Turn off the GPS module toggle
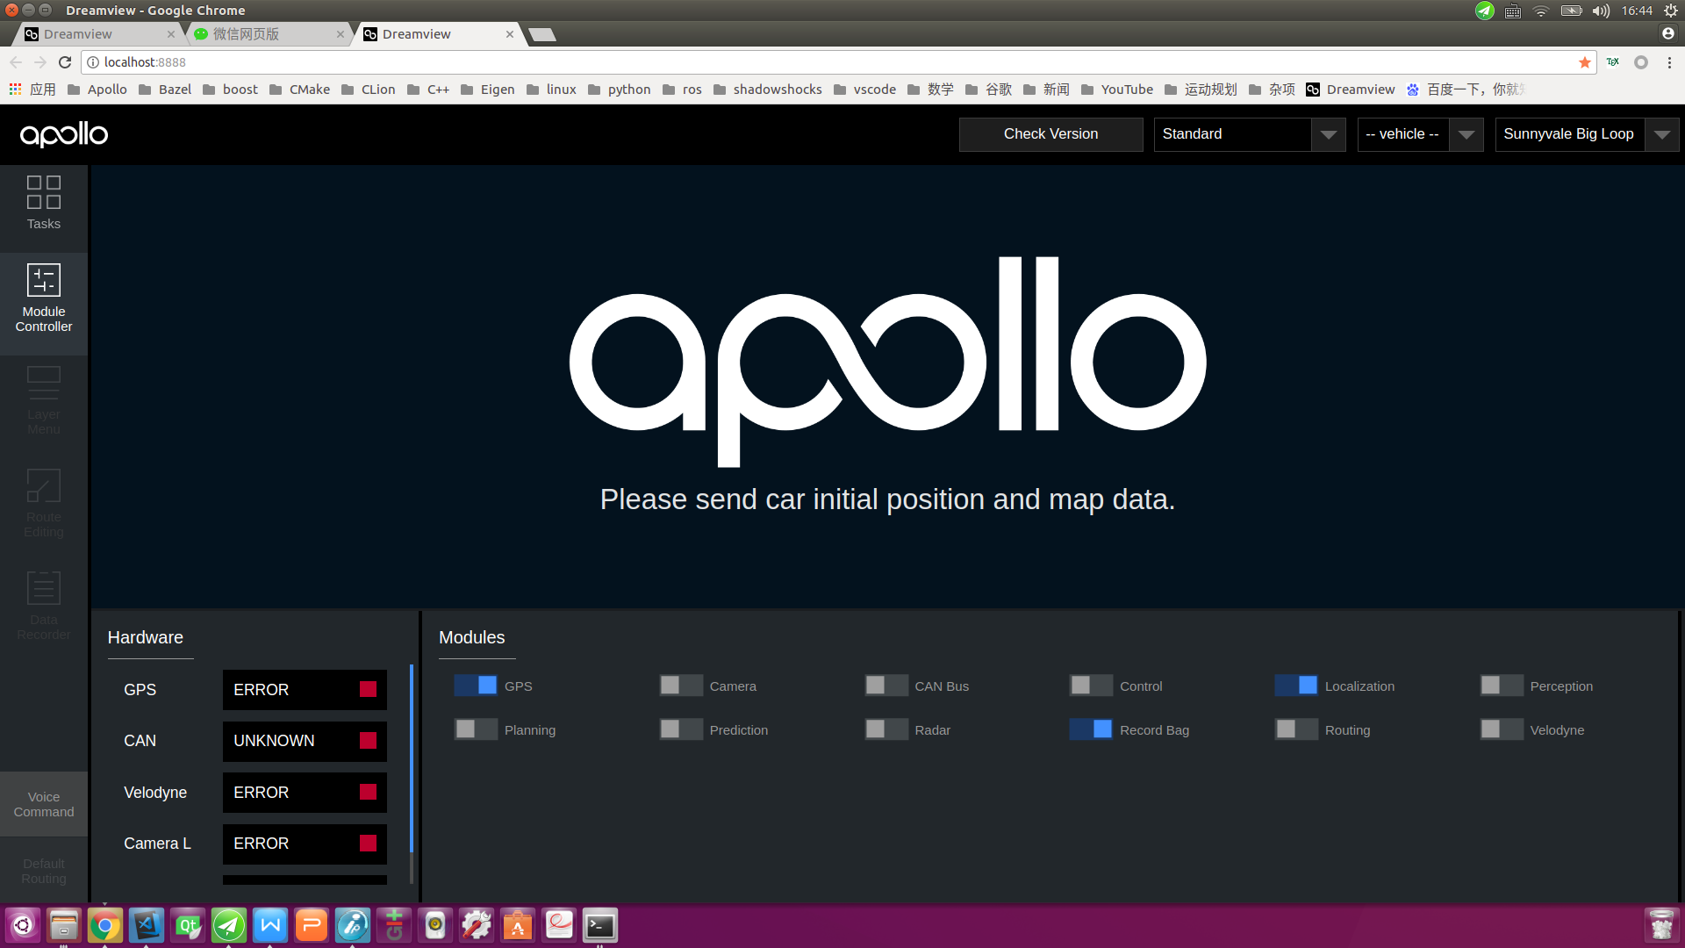The width and height of the screenshot is (1685, 948). [476, 686]
